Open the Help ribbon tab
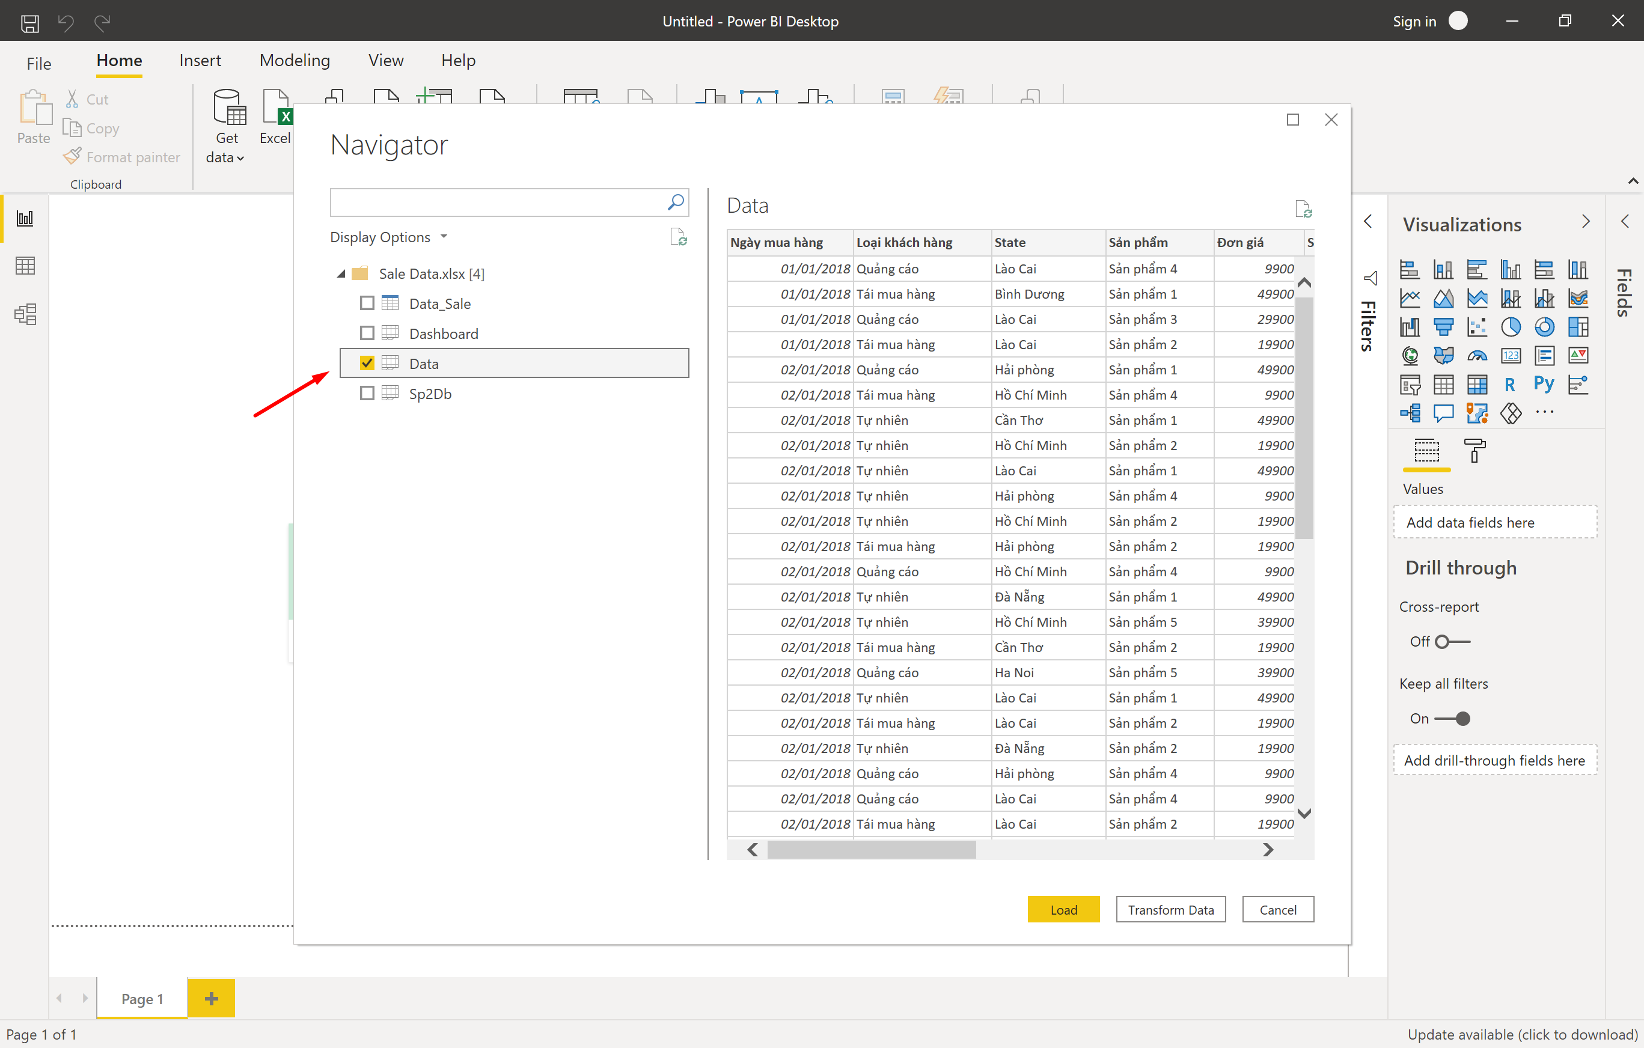The height and width of the screenshot is (1048, 1644). pos(458,61)
